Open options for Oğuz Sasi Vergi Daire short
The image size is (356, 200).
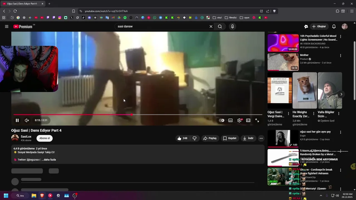coord(288,114)
